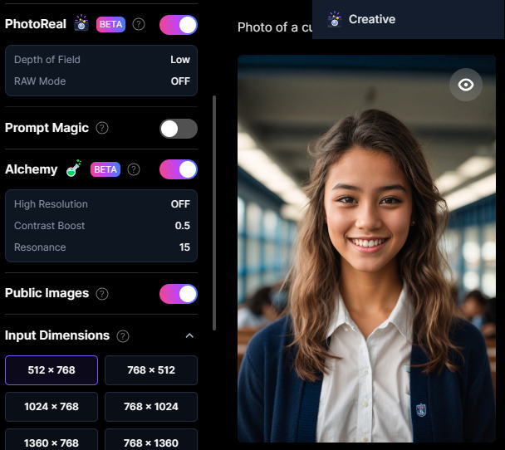Click the Prompt Magic help icon
The image size is (505, 450).
(102, 128)
